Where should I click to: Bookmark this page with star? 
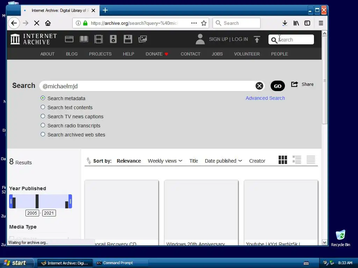204,23
